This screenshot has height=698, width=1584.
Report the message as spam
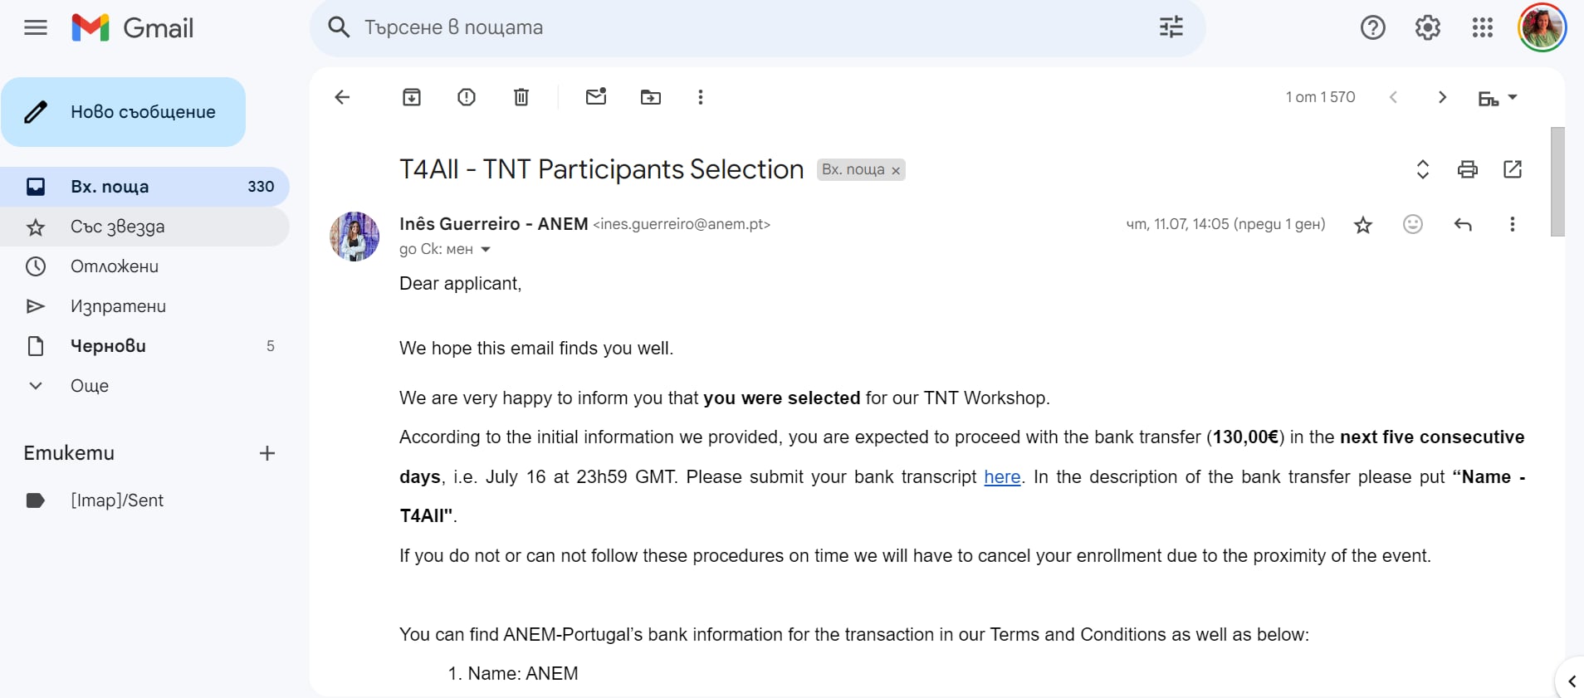(x=467, y=97)
